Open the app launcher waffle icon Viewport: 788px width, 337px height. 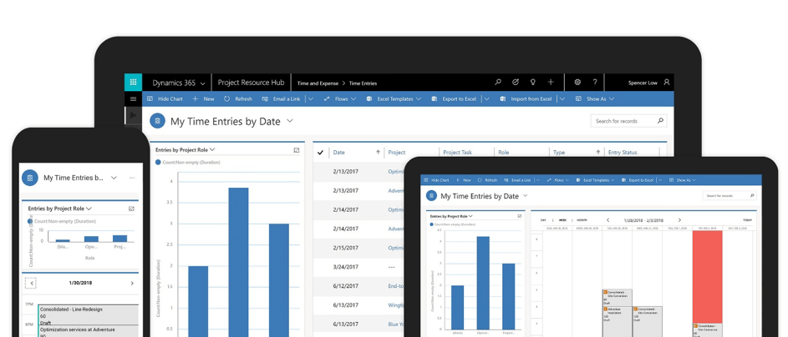pos(133,83)
